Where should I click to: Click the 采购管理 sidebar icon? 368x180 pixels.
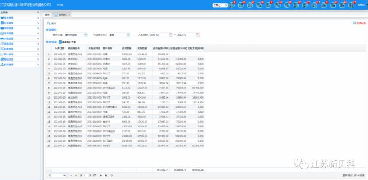tap(2, 28)
